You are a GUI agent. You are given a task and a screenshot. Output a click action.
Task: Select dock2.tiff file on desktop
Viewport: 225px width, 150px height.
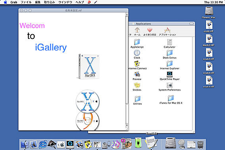pos(209,40)
